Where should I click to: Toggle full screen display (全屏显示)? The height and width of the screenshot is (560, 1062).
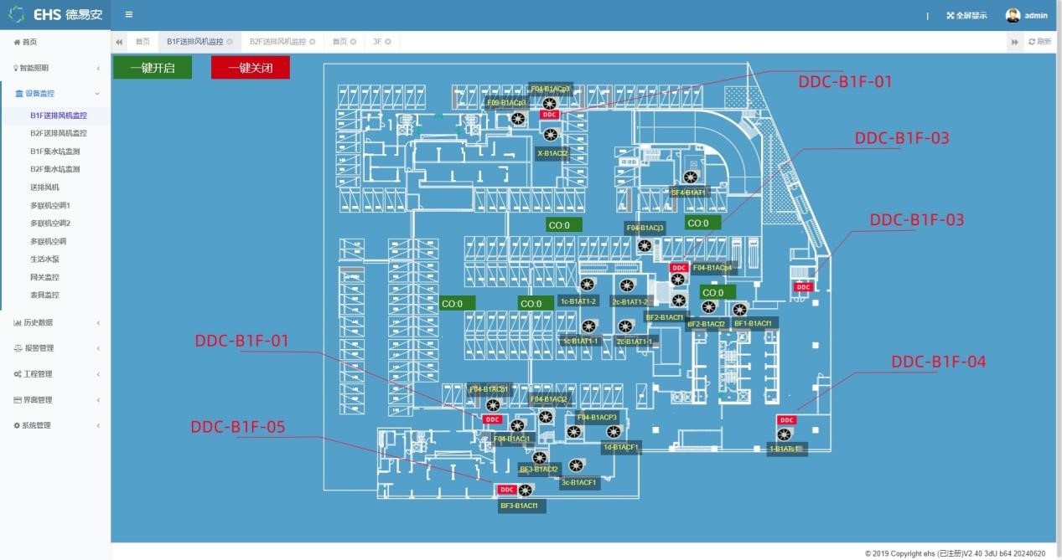(x=966, y=16)
